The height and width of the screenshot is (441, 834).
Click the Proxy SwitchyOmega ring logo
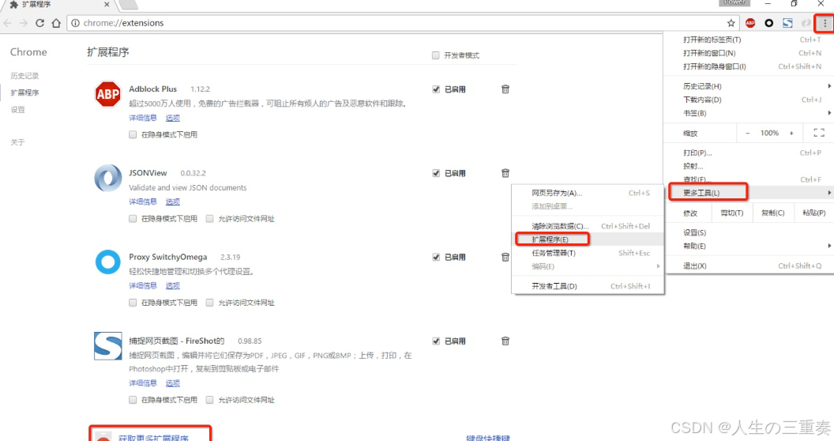click(x=108, y=262)
